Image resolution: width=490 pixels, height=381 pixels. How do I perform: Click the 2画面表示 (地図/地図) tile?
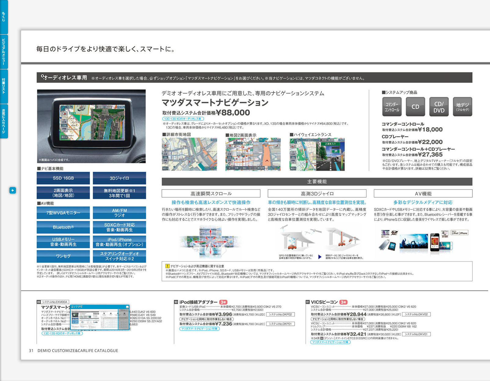[x=63, y=193]
